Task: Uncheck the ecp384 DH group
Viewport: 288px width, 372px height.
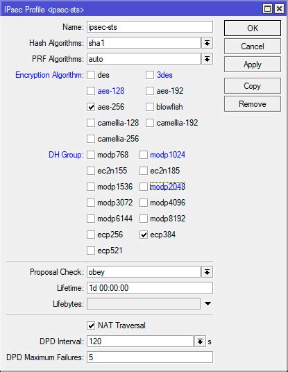Action: pyautogui.click(x=144, y=235)
